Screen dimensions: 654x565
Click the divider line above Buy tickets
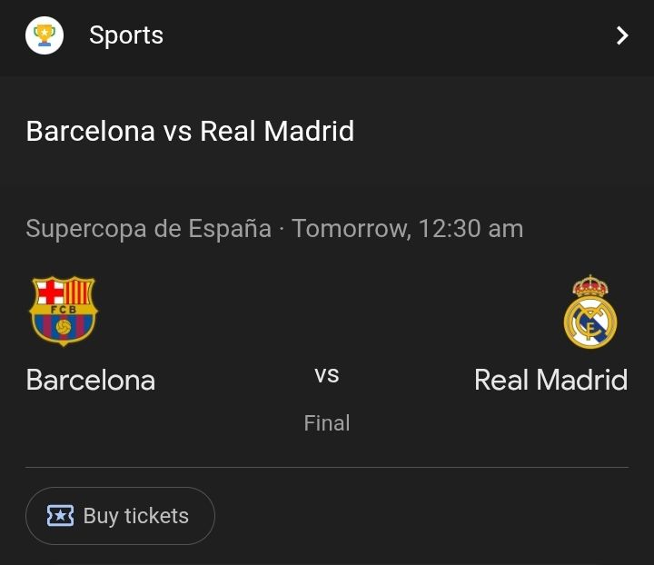[x=327, y=467]
